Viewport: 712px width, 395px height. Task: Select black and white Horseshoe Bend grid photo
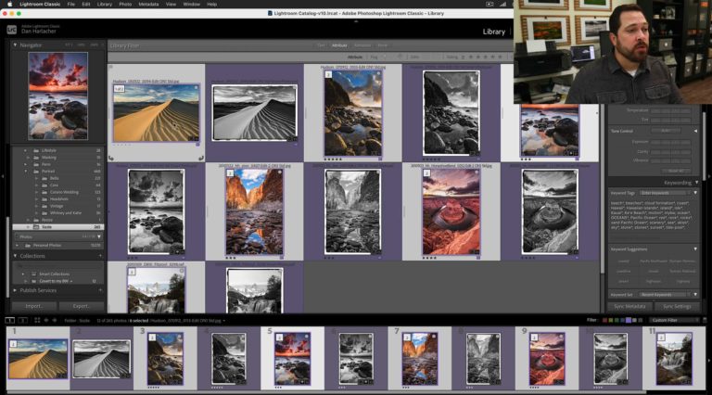click(x=550, y=211)
